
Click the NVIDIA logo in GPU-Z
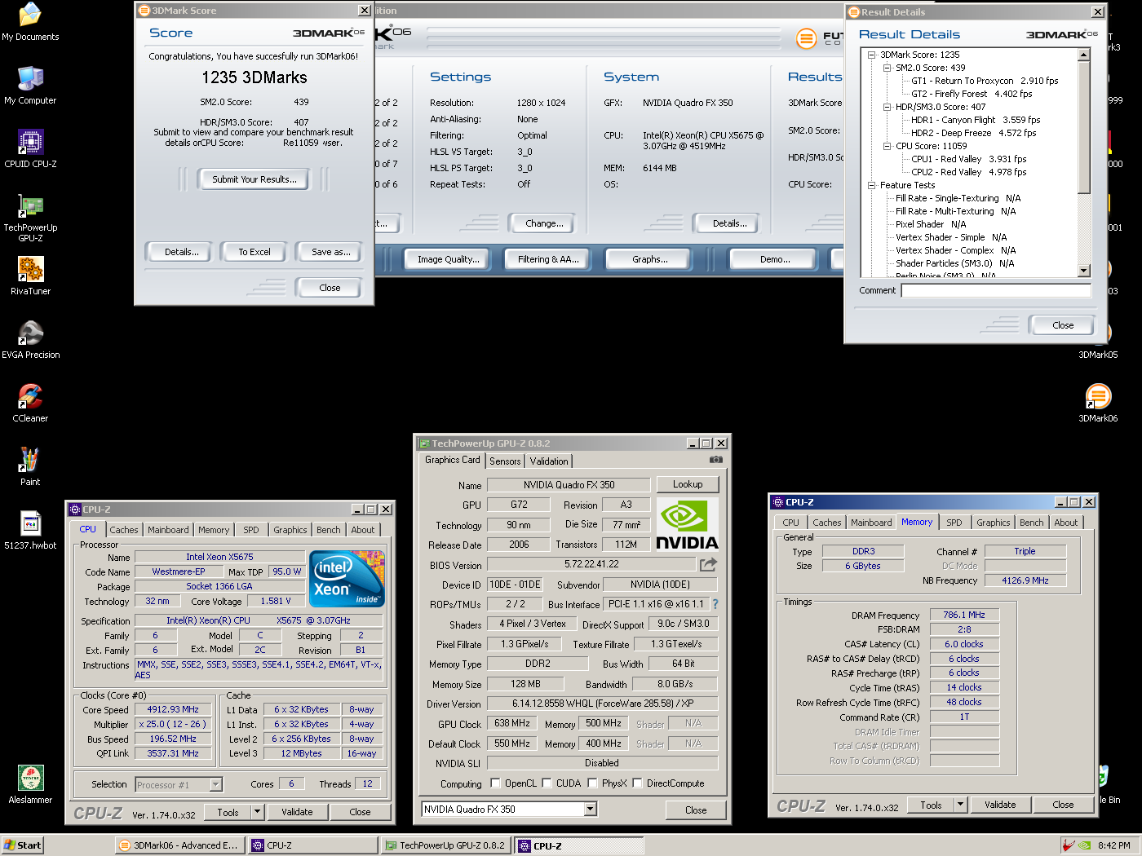pos(687,524)
